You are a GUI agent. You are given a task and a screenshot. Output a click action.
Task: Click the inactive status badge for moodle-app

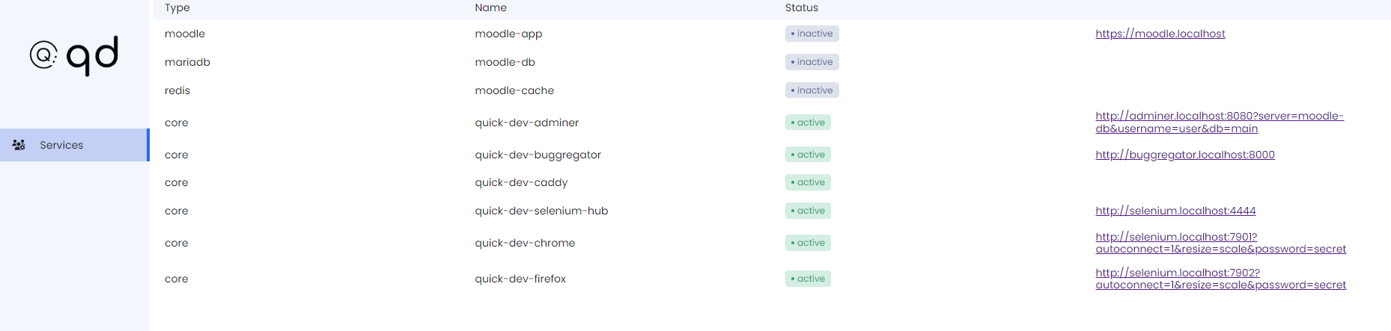[812, 34]
